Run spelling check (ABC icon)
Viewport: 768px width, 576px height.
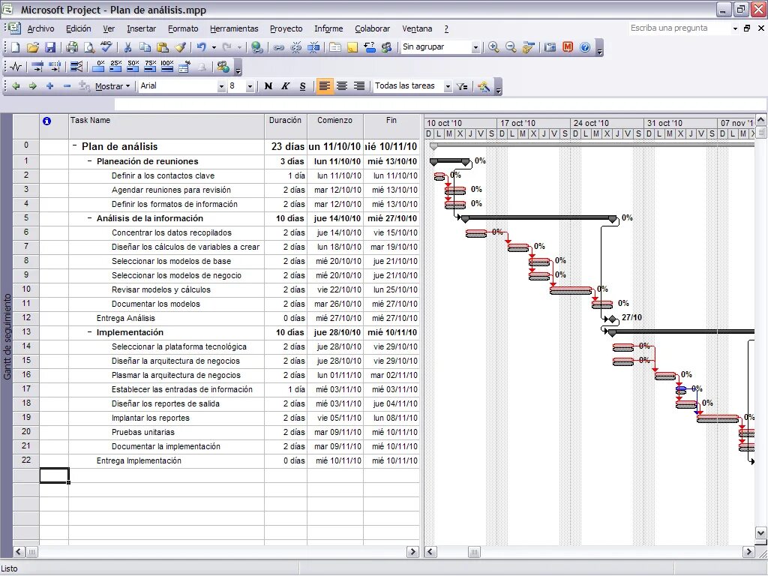(106, 47)
